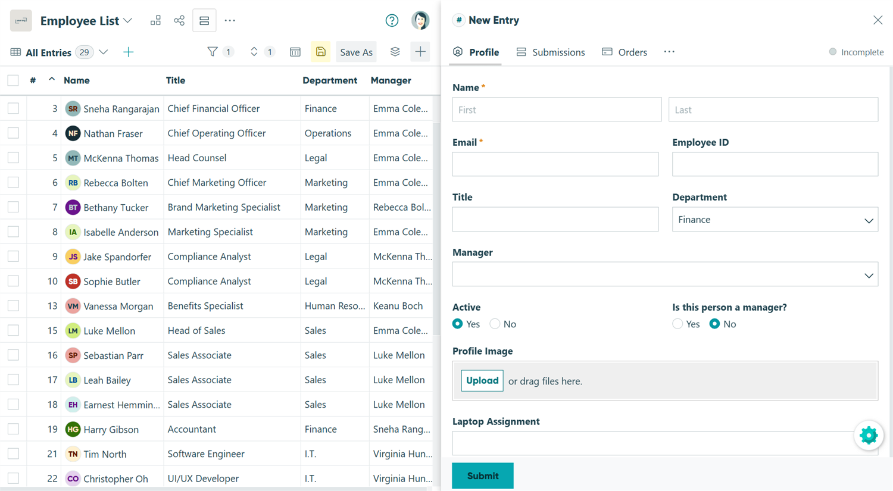The width and height of the screenshot is (893, 491).
Task: Click the All Entries view label
Action: point(49,52)
